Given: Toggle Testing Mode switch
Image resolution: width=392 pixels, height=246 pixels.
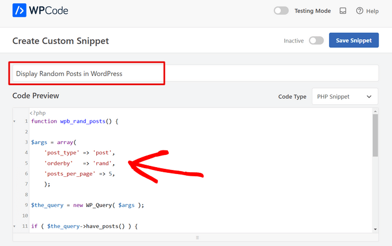Looking at the screenshot, I should click(x=281, y=11).
